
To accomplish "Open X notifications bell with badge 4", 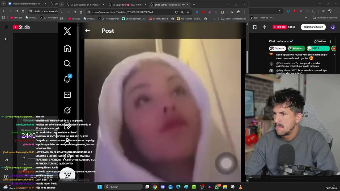I will pyautogui.click(x=67, y=79).
